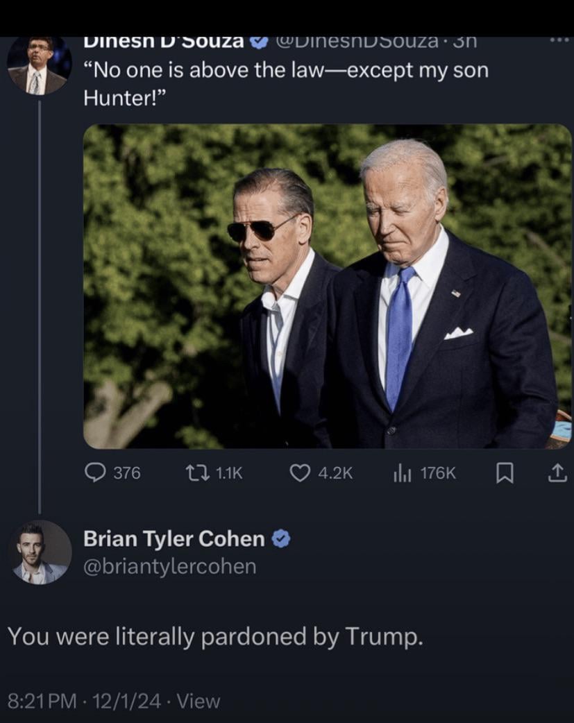This screenshot has height=723, width=574.
Task: Click the Dinesh D'Souza display name
Action: tap(164, 42)
